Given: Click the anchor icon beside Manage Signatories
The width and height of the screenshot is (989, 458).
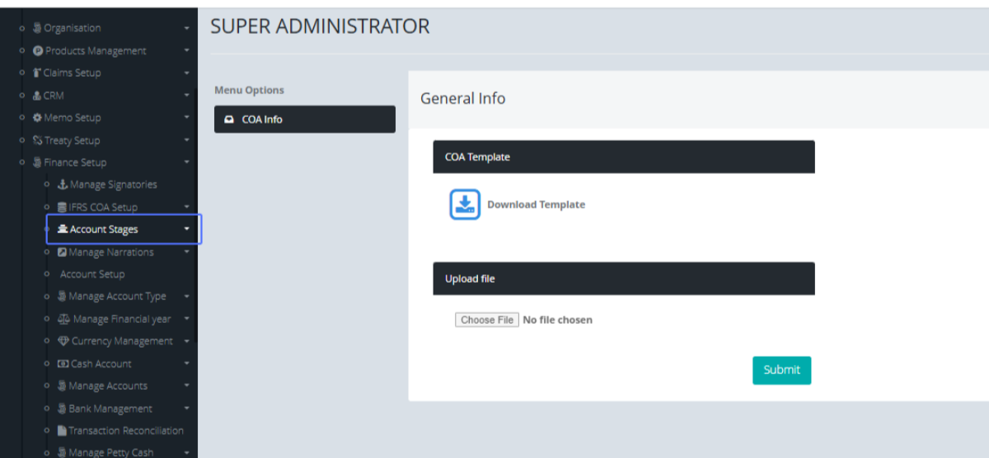Looking at the screenshot, I should [62, 185].
